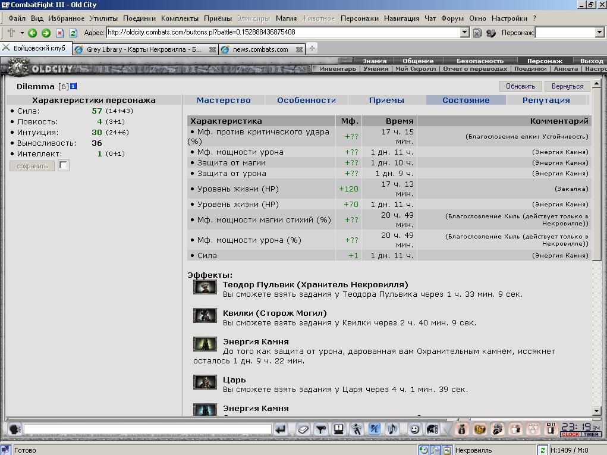Open the Репутация tab

(546, 100)
